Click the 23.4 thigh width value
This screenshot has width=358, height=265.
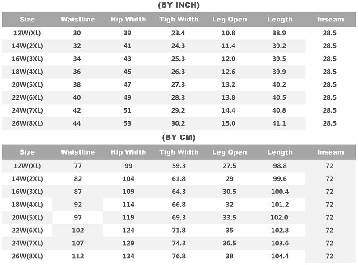tap(179, 33)
